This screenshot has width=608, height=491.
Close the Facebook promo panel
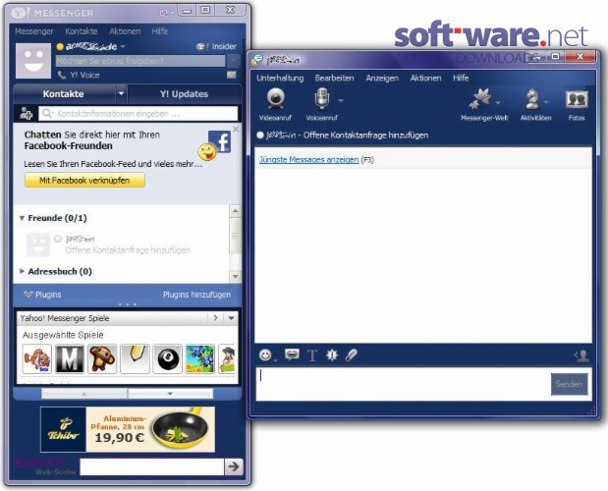(x=236, y=129)
